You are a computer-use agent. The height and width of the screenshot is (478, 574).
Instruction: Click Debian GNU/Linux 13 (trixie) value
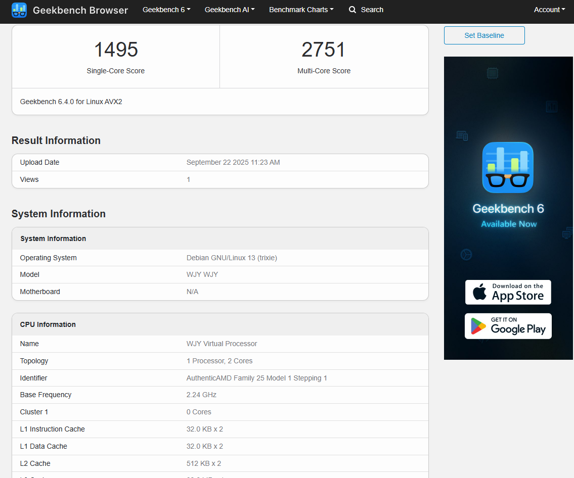(232, 258)
